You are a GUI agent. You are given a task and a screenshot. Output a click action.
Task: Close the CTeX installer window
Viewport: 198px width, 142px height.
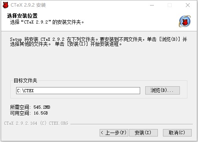click(x=188, y=5)
